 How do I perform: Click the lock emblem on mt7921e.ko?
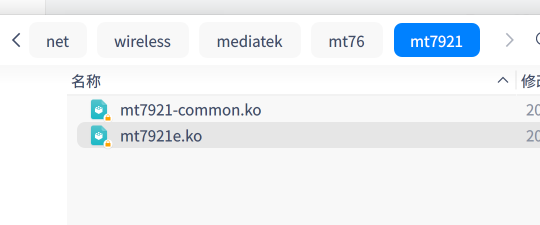[107, 143]
